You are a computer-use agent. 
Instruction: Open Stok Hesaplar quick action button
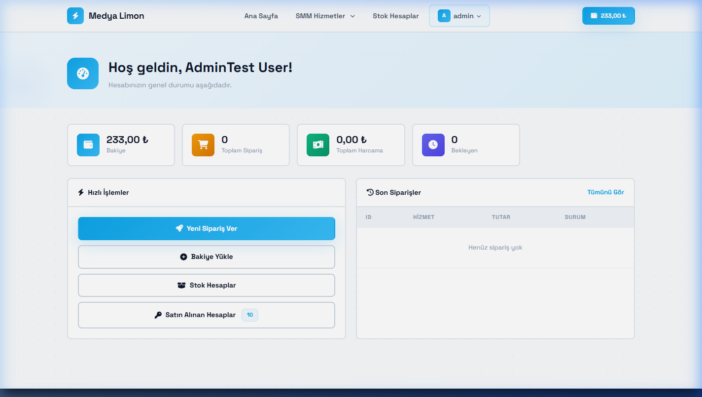pyautogui.click(x=207, y=286)
